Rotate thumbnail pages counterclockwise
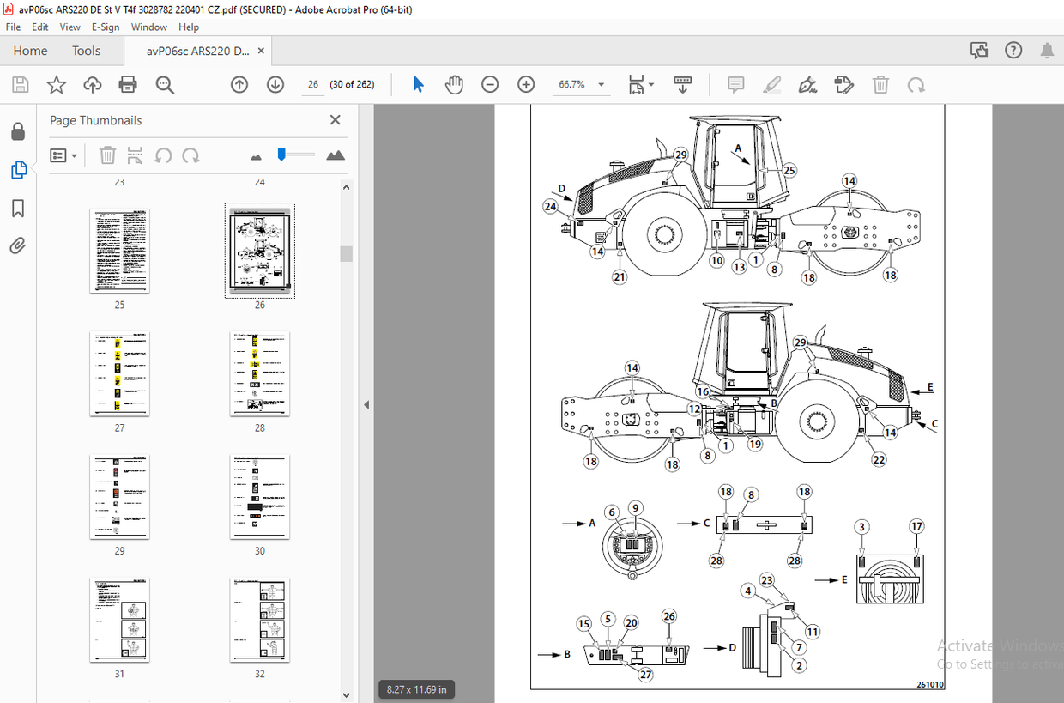Viewport: 1064px width, 703px height. [163, 155]
